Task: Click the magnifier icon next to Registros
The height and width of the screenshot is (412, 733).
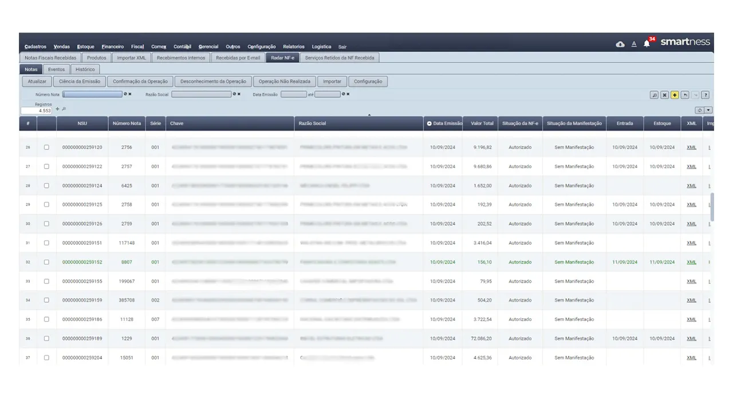Action: click(64, 109)
